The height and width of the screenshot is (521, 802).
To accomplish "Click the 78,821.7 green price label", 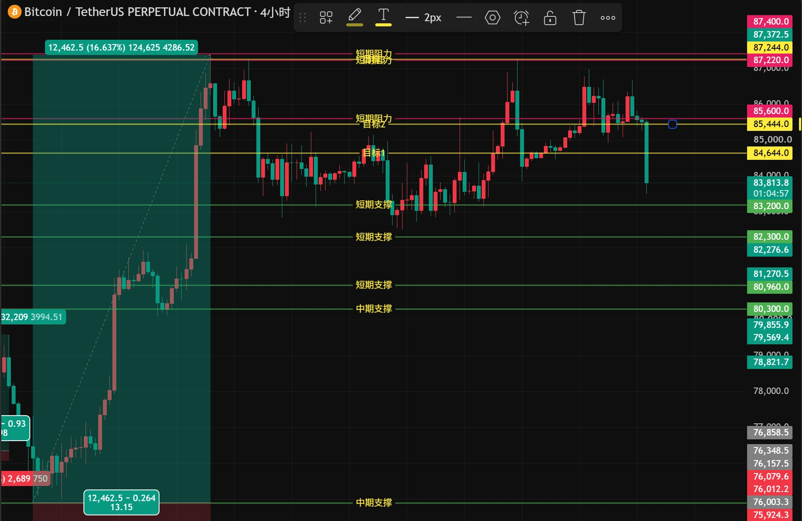I will (770, 362).
